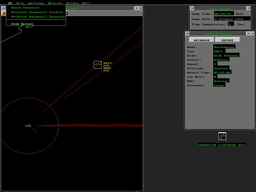Viewport: 256px width, 192px height.
Task: Click the Time Compression value field
Action: pos(231,24)
